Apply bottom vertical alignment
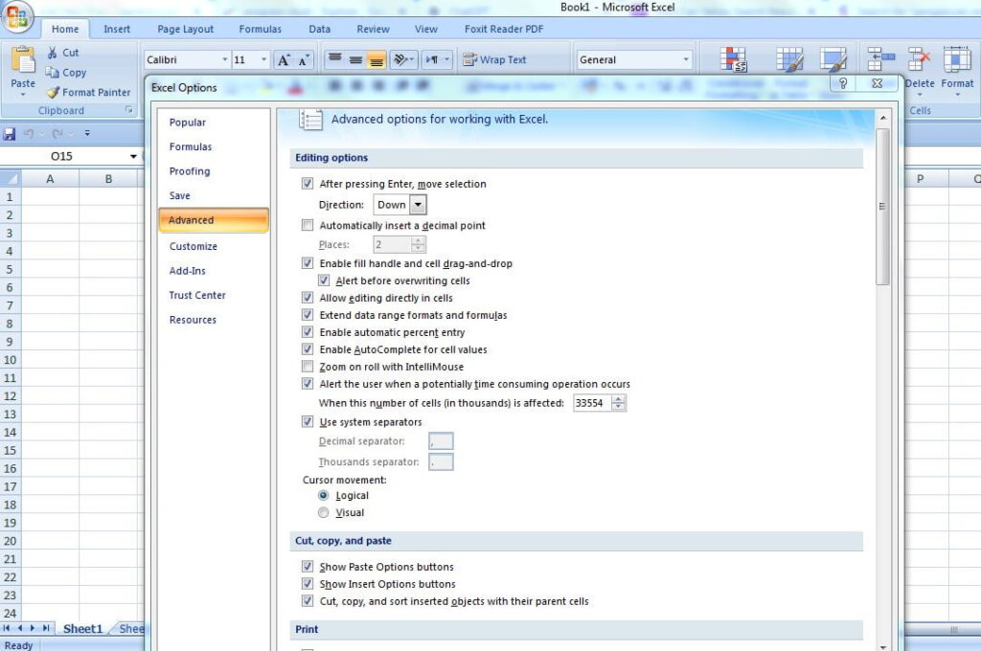The image size is (981, 651). click(x=376, y=60)
